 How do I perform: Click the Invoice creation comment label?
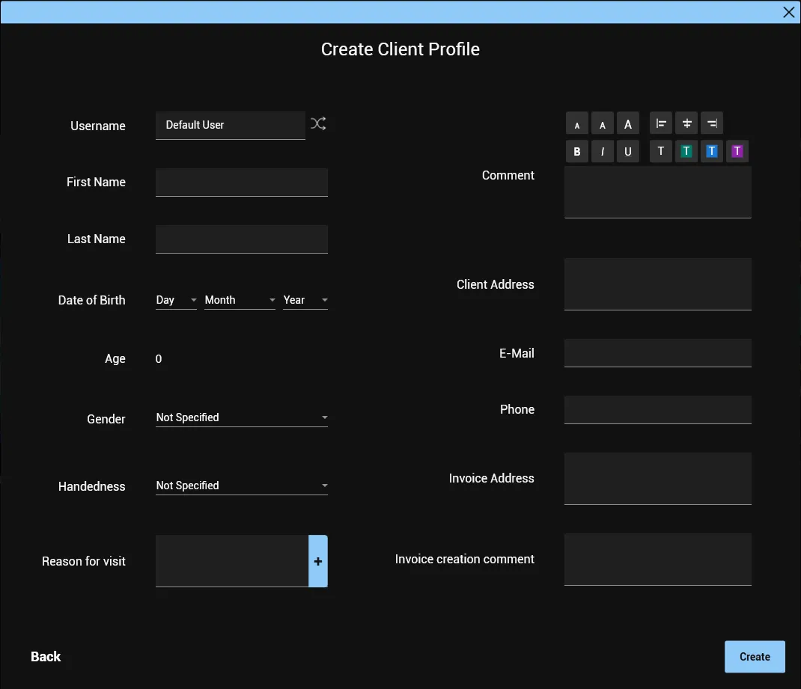tap(464, 560)
